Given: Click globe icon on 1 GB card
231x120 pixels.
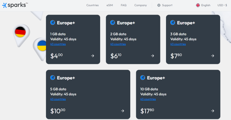Looking at the screenshot, I should tap(53, 23).
